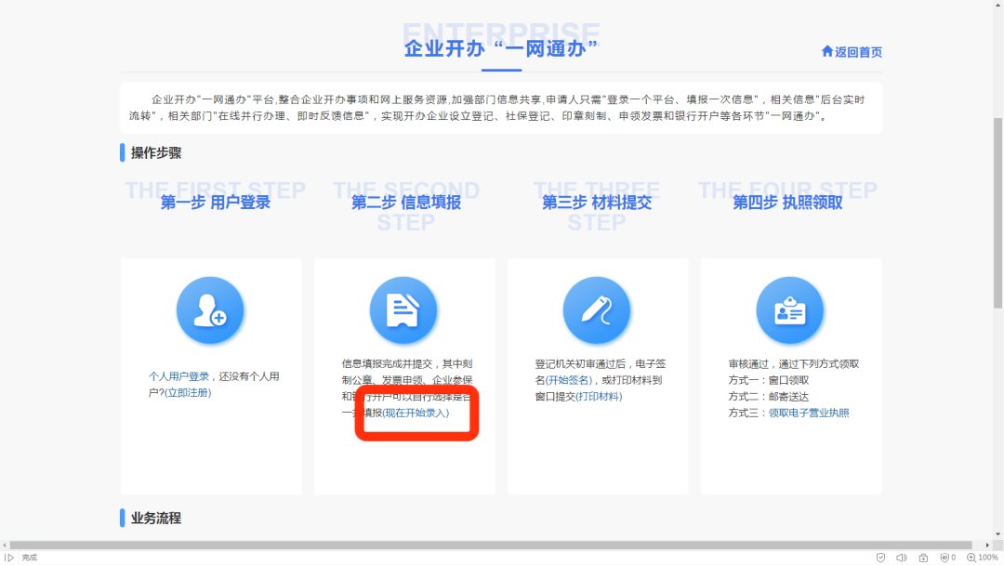Click the home icon beside 返回首页
Screen dimensions: 1004x565
pos(827,52)
